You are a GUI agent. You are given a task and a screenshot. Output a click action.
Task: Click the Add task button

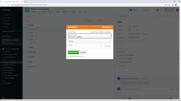tap(29, 16)
